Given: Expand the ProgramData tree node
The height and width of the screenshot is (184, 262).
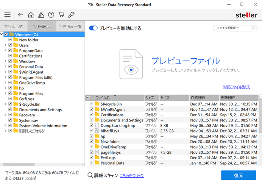Looking at the screenshot, I should tap(5, 51).
